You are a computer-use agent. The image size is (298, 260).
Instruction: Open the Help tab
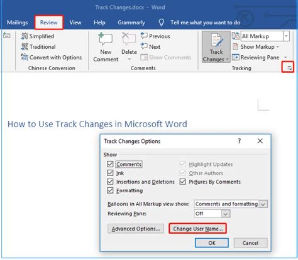[x=99, y=23]
